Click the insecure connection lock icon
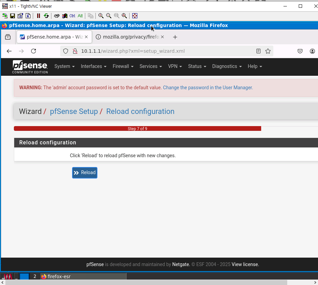 point(75,51)
